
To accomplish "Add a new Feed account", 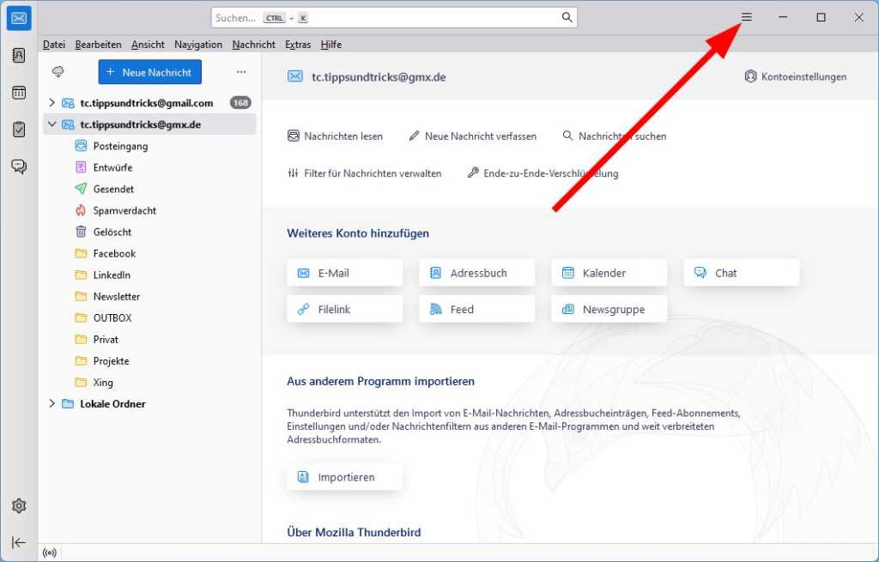I will [476, 309].
